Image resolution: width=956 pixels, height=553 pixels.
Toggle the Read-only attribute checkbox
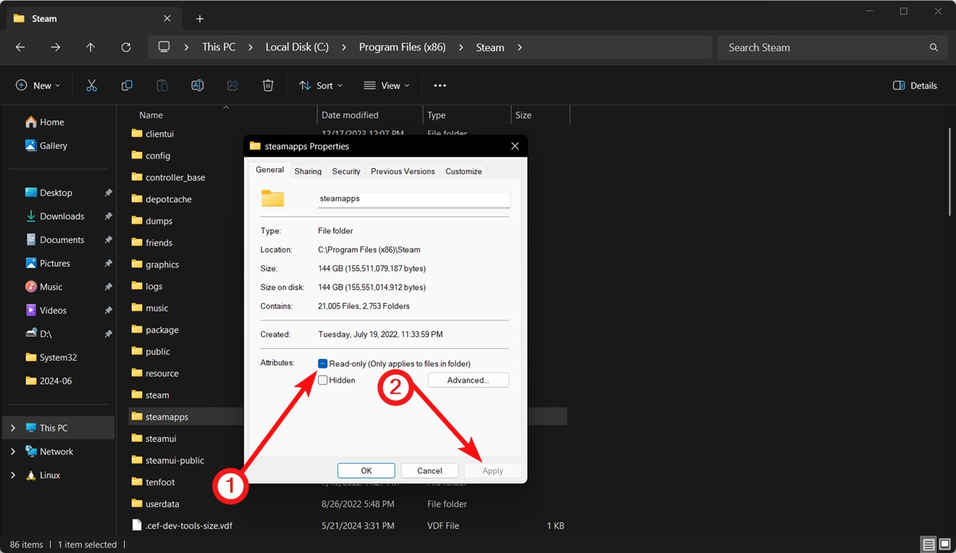(323, 364)
